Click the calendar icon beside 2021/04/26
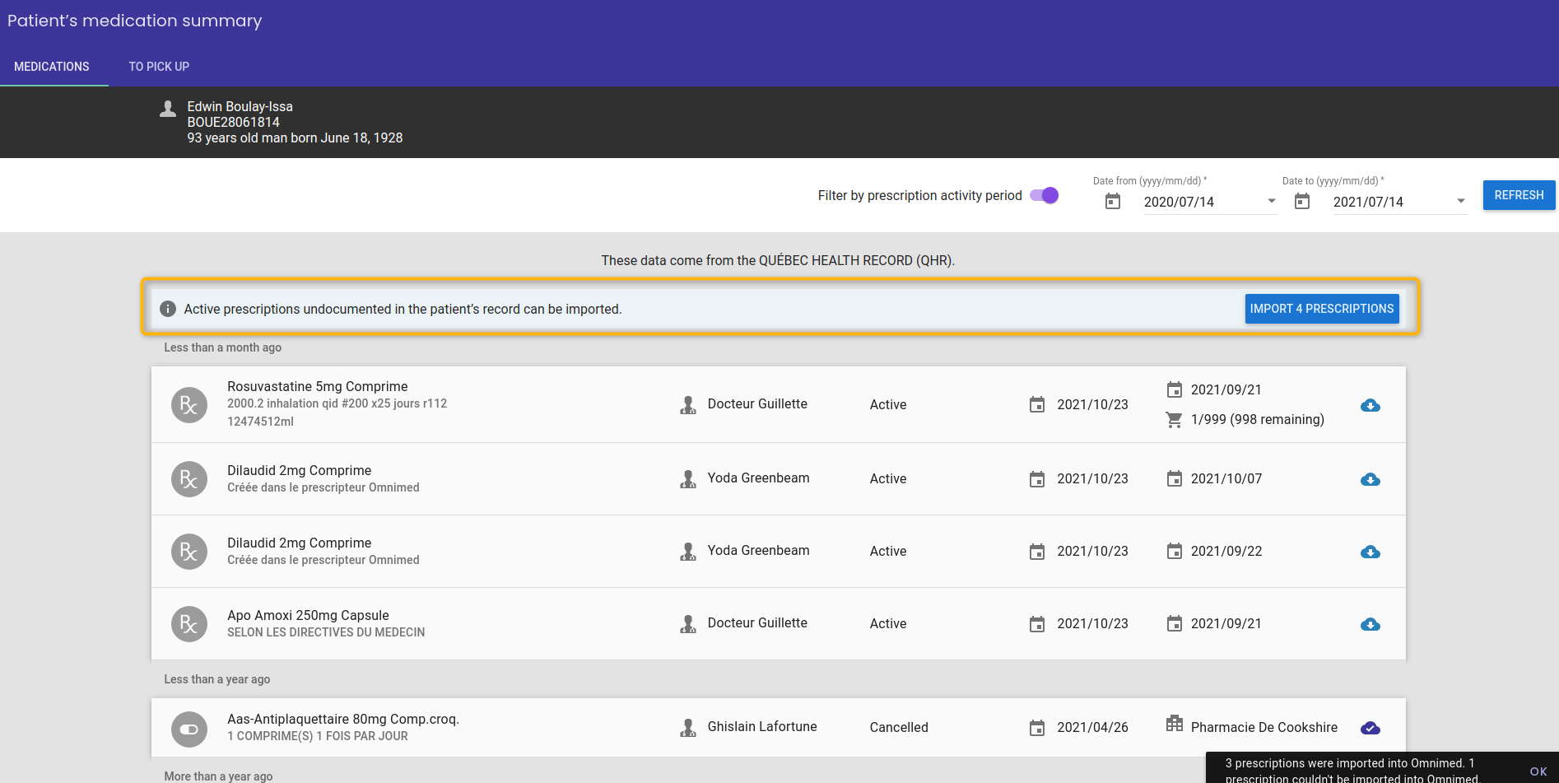The image size is (1559, 783). 1037,728
